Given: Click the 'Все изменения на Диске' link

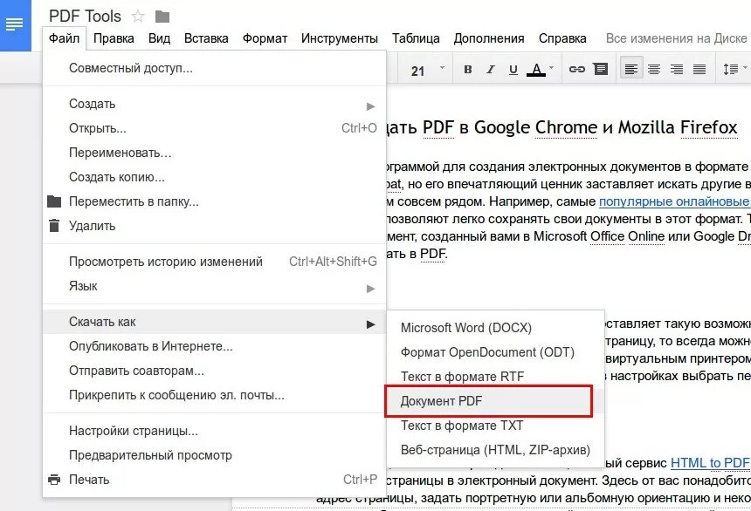Looking at the screenshot, I should [x=677, y=38].
